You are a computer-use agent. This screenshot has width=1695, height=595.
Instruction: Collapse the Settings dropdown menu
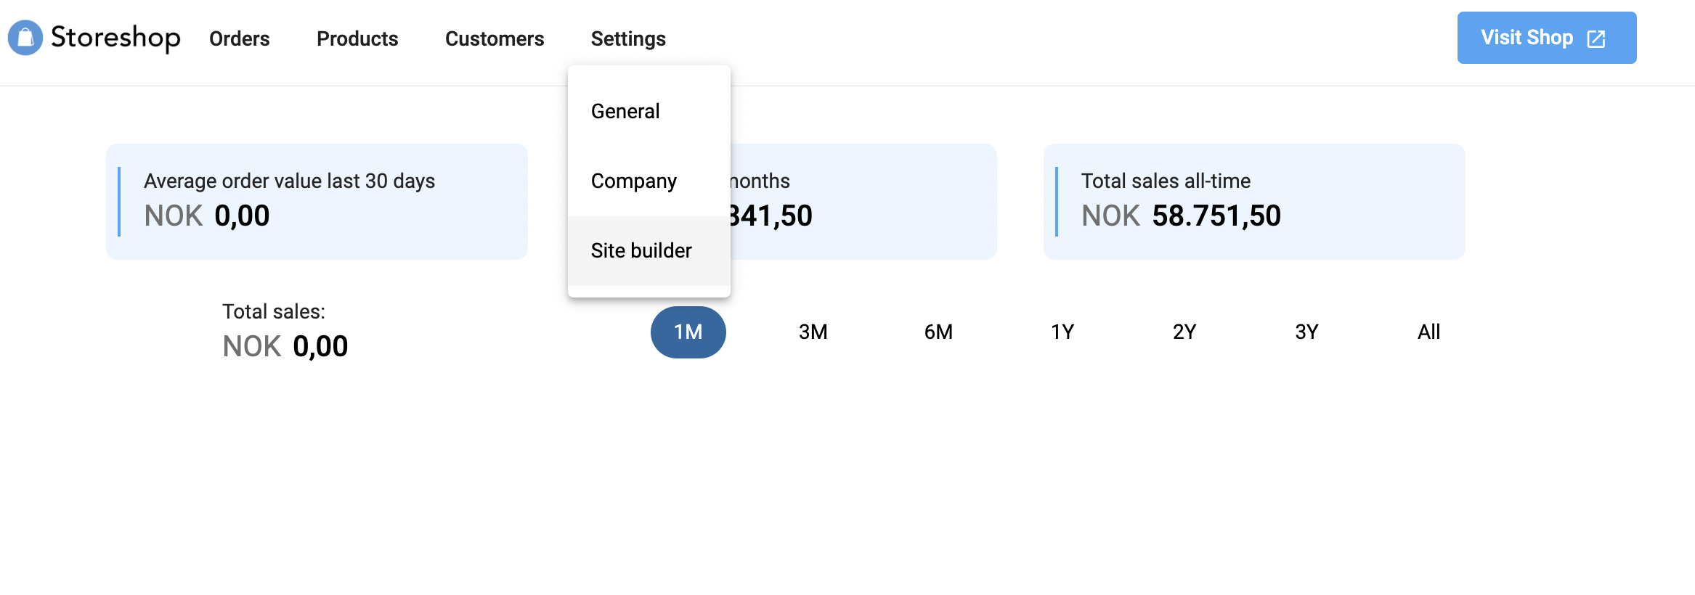point(628,38)
